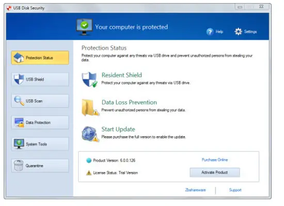Click the Start Update heading link

(118, 129)
